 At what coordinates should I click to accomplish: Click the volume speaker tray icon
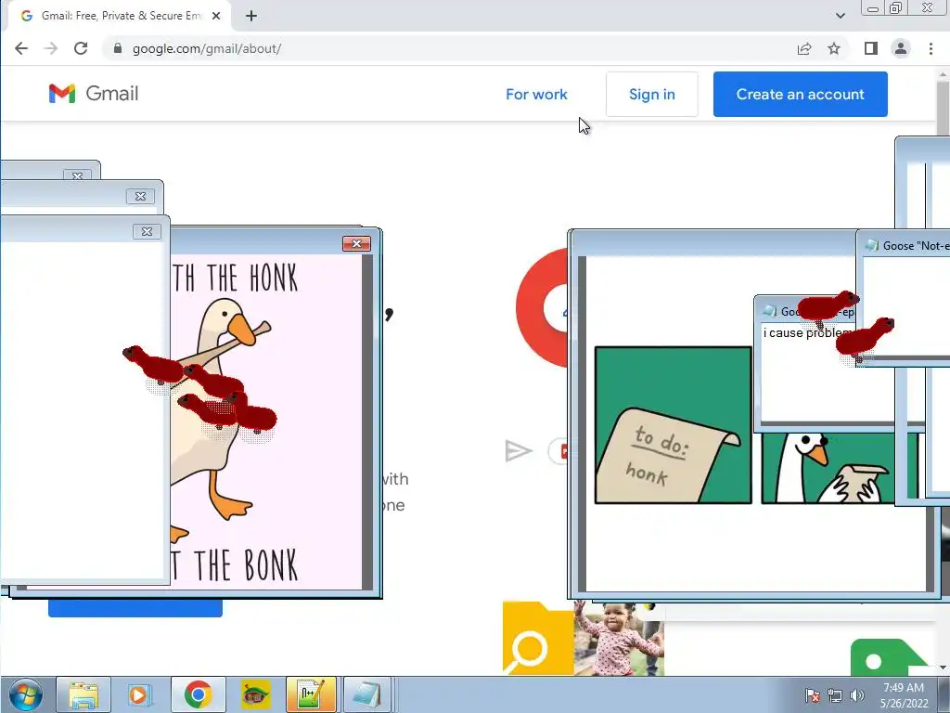(x=856, y=695)
